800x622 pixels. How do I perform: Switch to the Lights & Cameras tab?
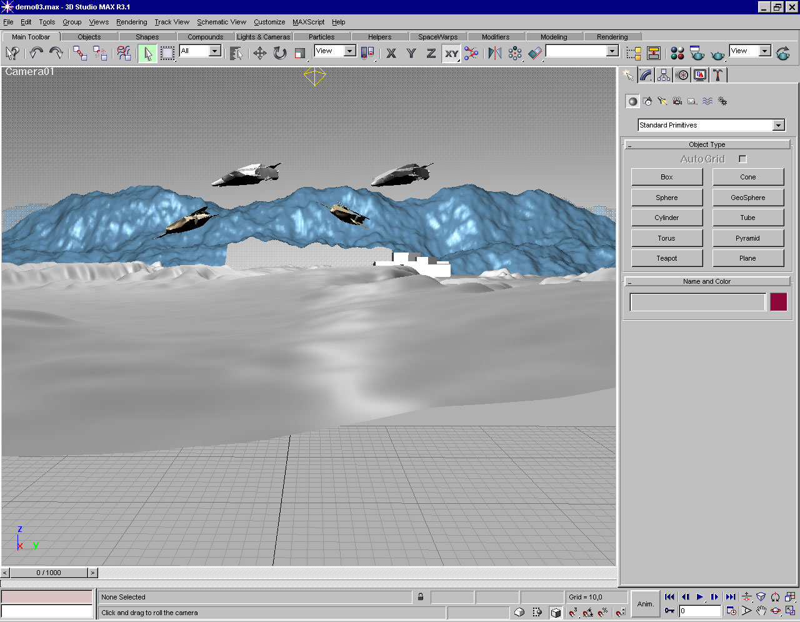(x=263, y=37)
